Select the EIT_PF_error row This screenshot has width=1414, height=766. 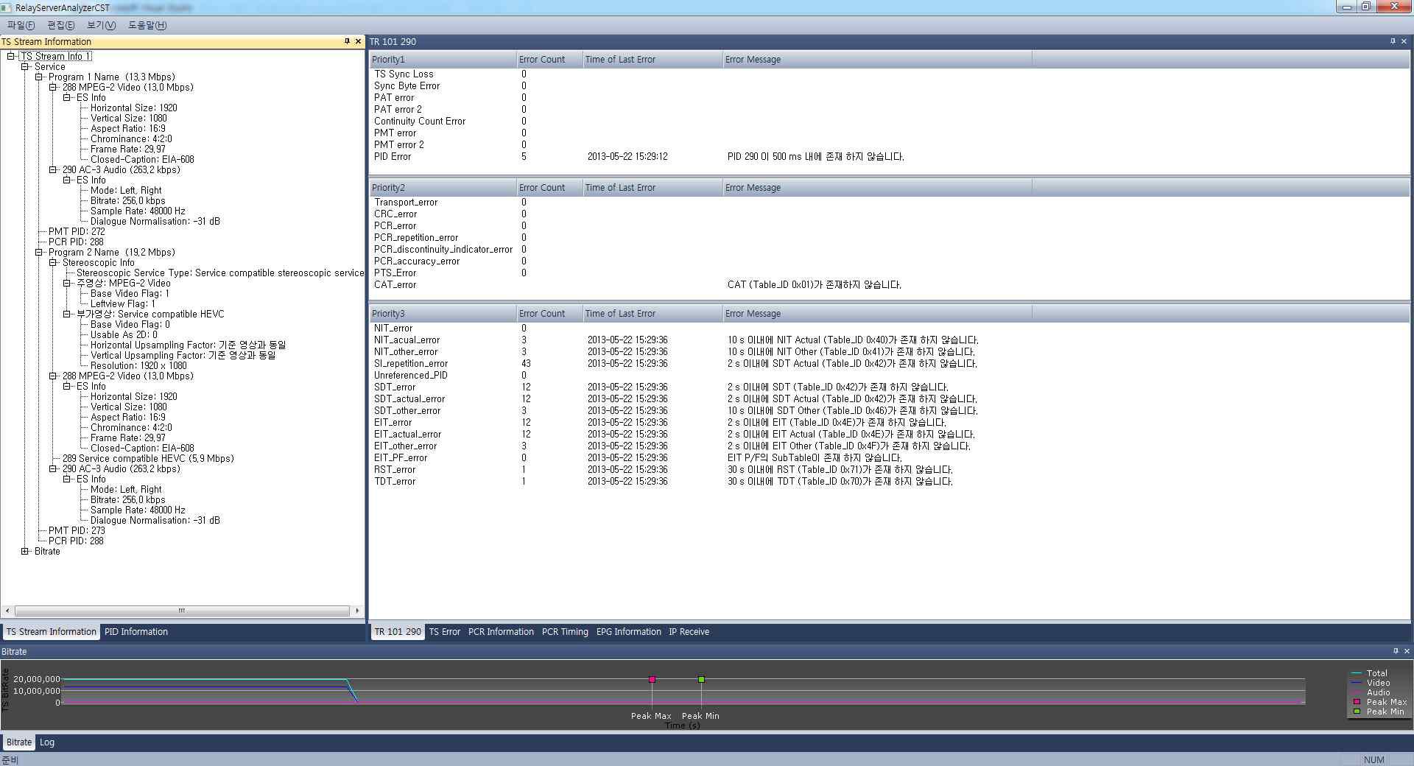click(x=890, y=458)
